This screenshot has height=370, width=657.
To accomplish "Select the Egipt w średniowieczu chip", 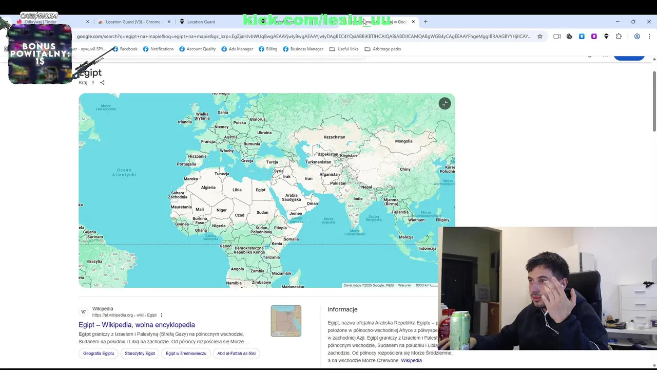I will coord(186,354).
